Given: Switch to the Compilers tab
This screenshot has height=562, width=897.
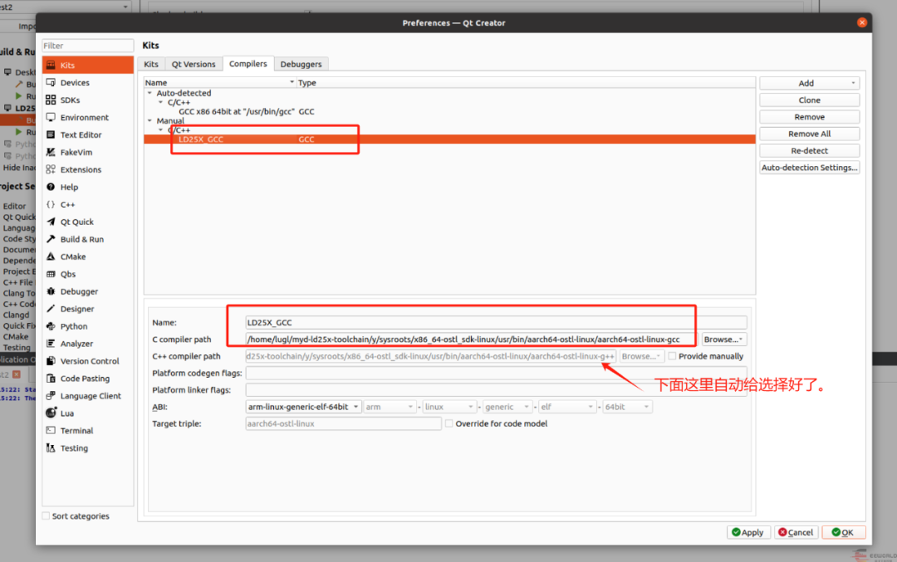Looking at the screenshot, I should [x=248, y=63].
